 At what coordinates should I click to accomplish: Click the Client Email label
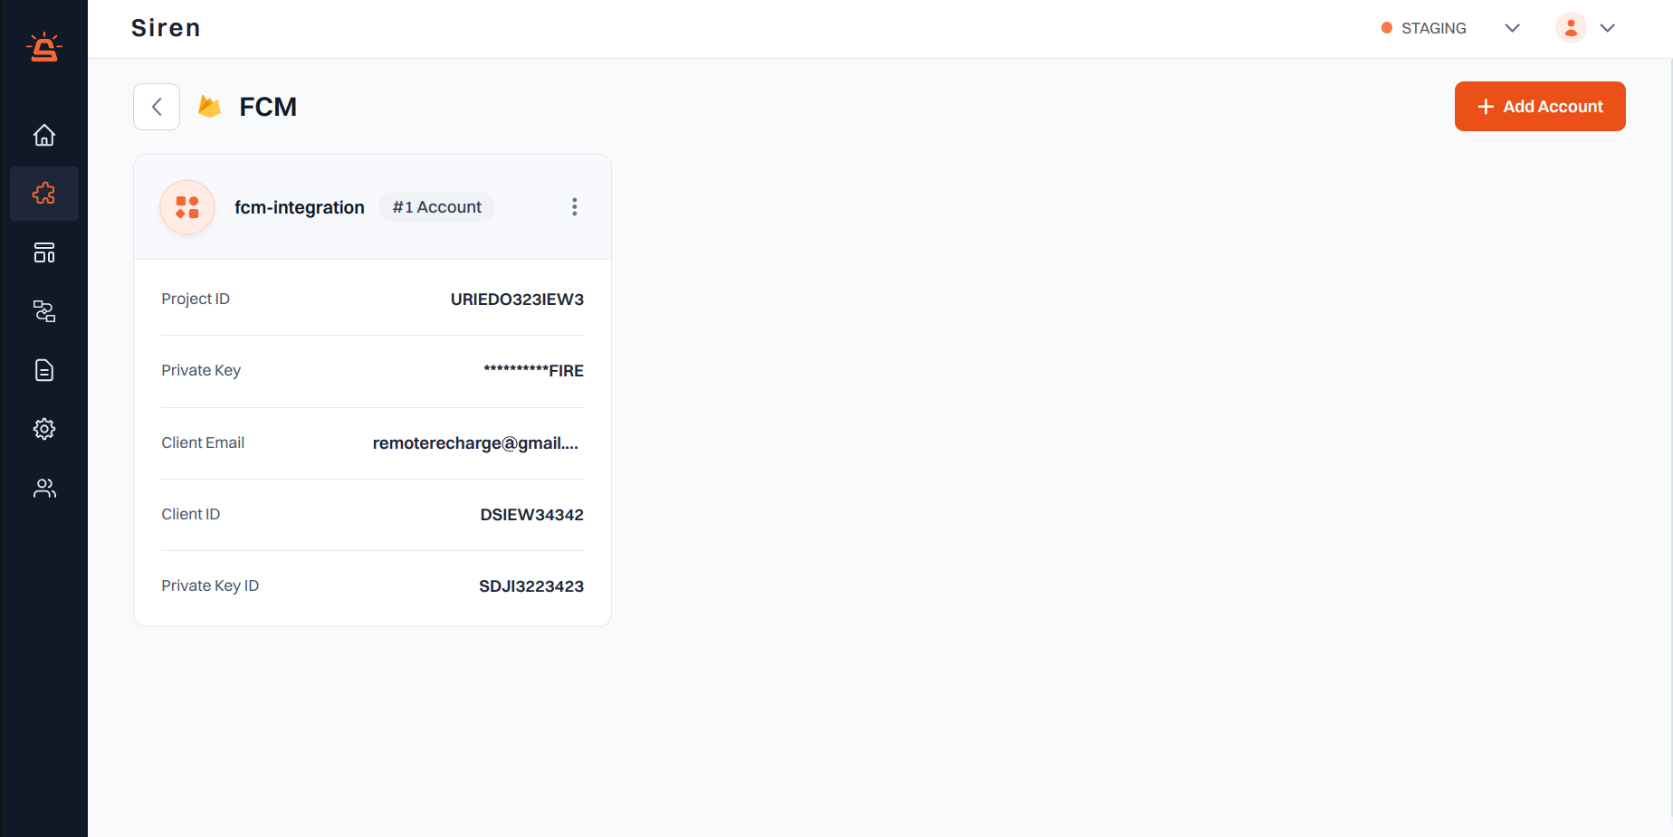pyautogui.click(x=203, y=442)
